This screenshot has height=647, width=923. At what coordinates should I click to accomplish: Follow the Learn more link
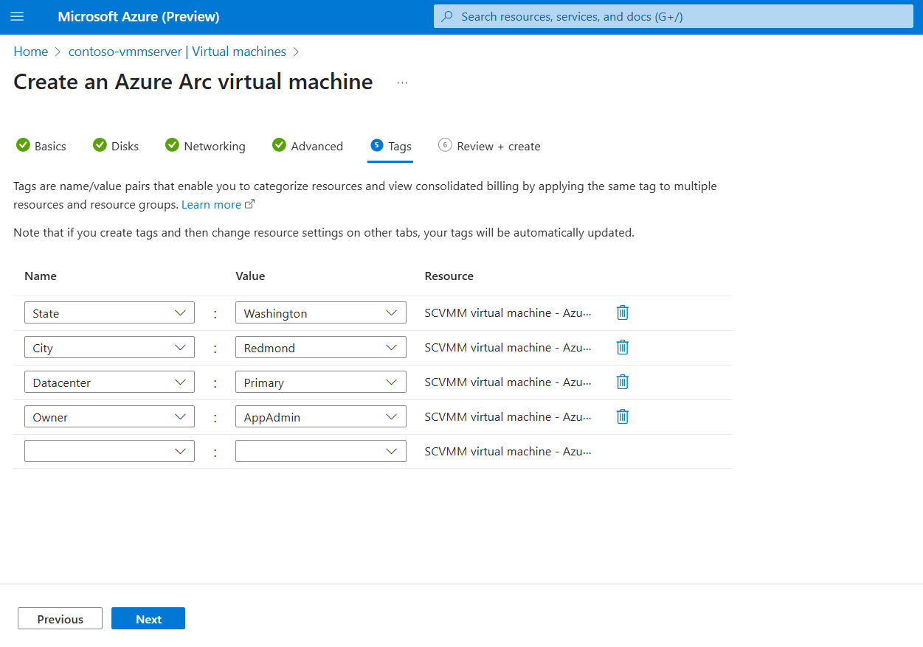(x=211, y=204)
